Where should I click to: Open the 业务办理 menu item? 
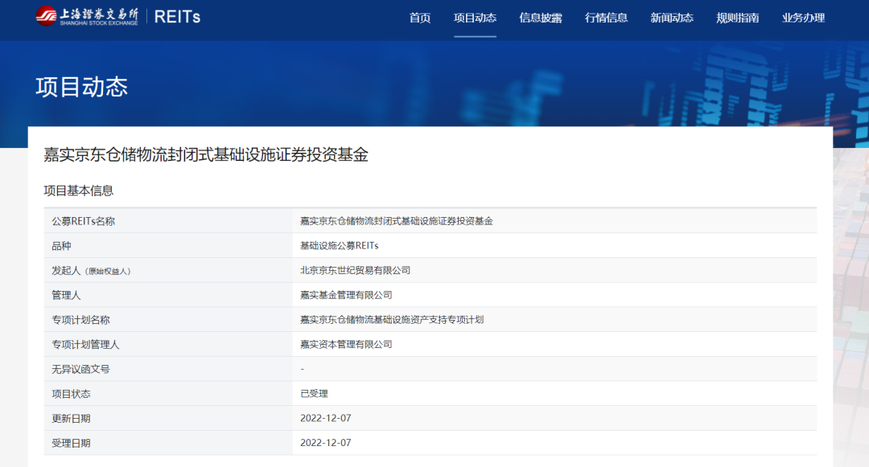[x=804, y=18]
